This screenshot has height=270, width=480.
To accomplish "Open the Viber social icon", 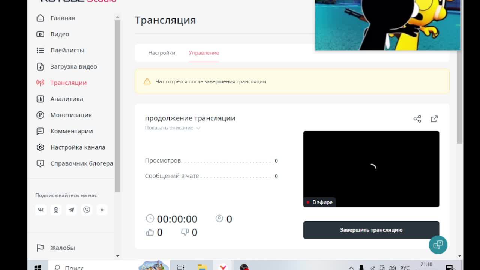I will [87, 210].
